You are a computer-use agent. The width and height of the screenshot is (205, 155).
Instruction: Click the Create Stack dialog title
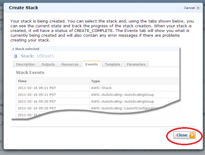point(23,8)
